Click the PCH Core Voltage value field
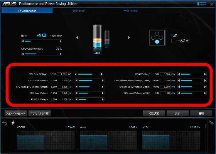216x154 pixels. (63, 93)
